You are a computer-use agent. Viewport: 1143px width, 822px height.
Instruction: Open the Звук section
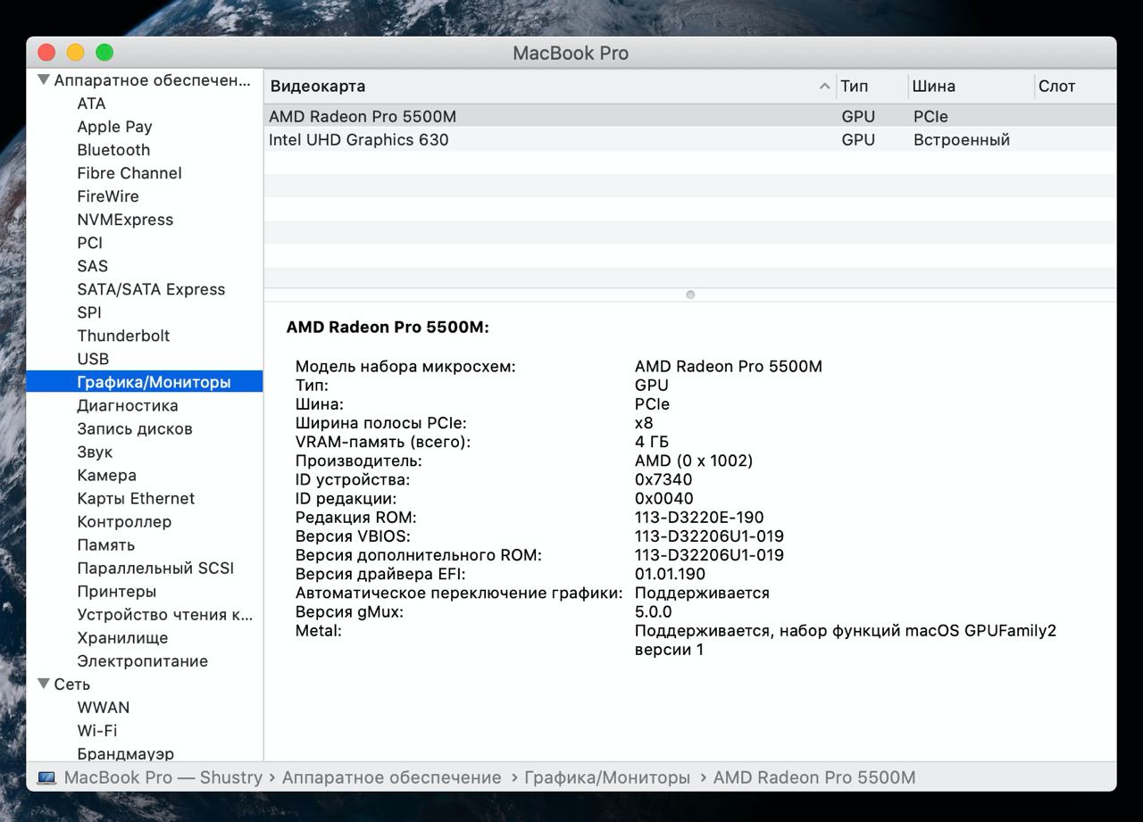(95, 452)
